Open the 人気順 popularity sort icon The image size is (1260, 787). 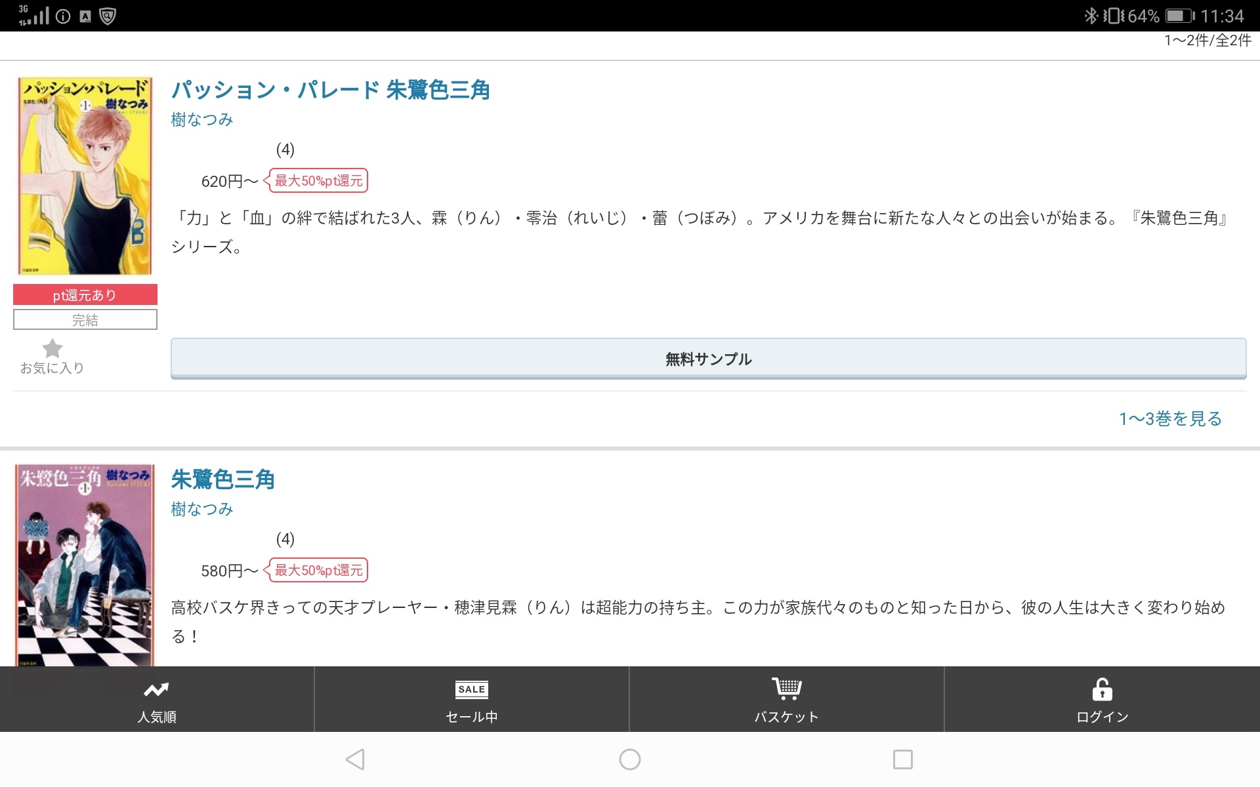[x=157, y=689]
